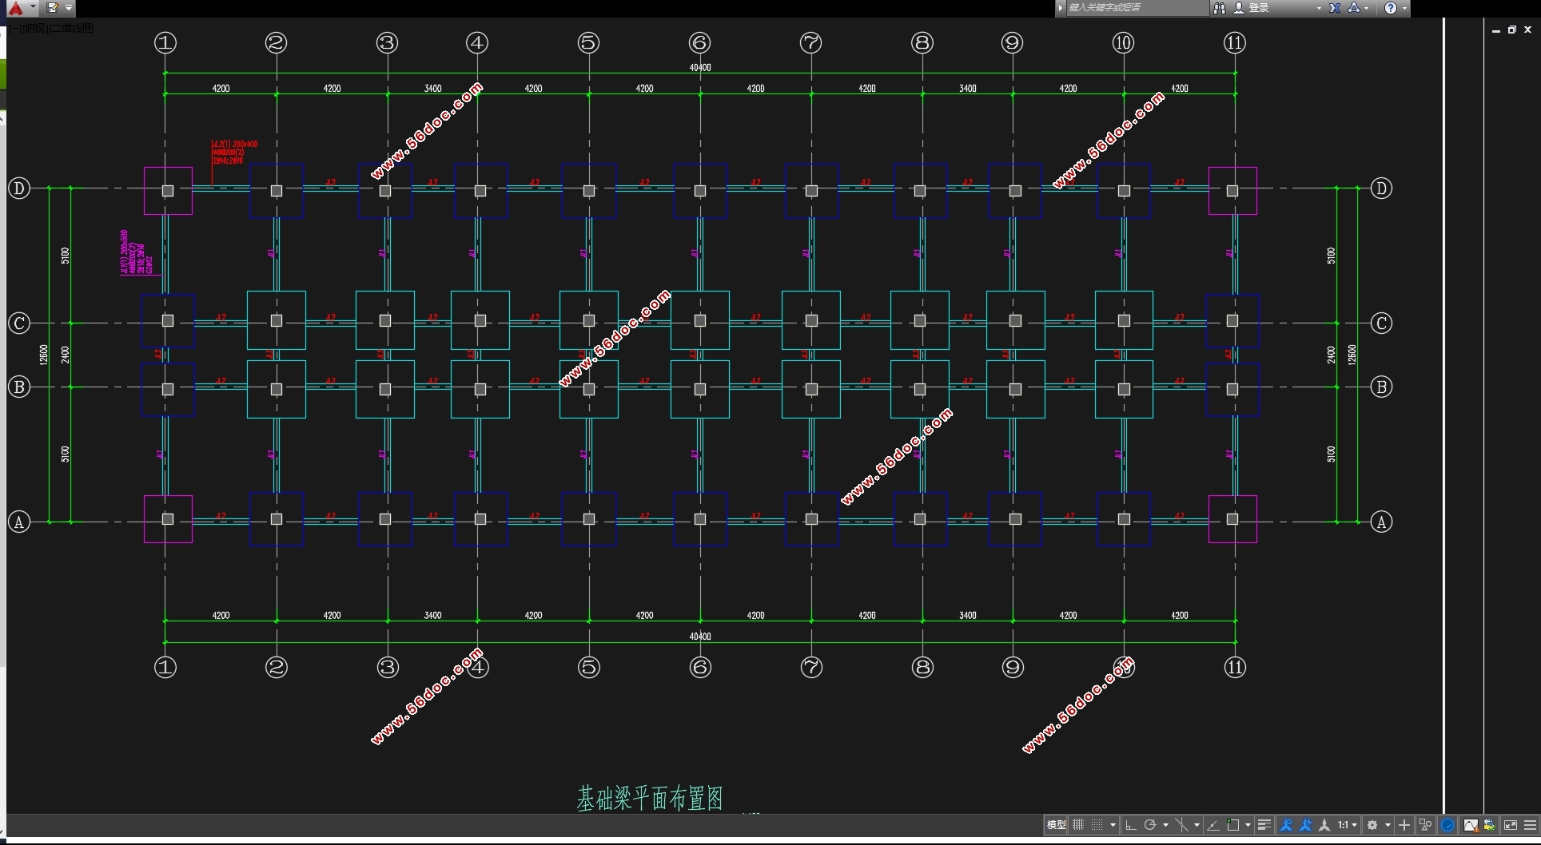Select the magenta JL1 200x500 beam annotation
This screenshot has width=1541, height=845.
click(x=137, y=252)
